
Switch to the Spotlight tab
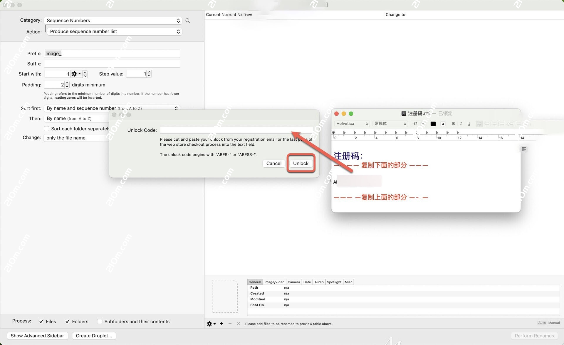pyautogui.click(x=334, y=282)
